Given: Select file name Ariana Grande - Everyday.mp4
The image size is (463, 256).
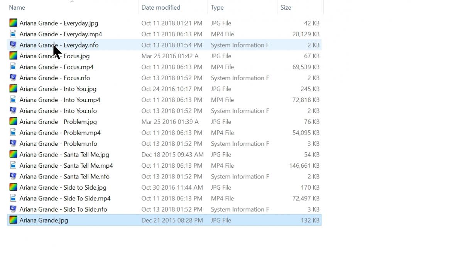Looking at the screenshot, I should click(x=61, y=34).
